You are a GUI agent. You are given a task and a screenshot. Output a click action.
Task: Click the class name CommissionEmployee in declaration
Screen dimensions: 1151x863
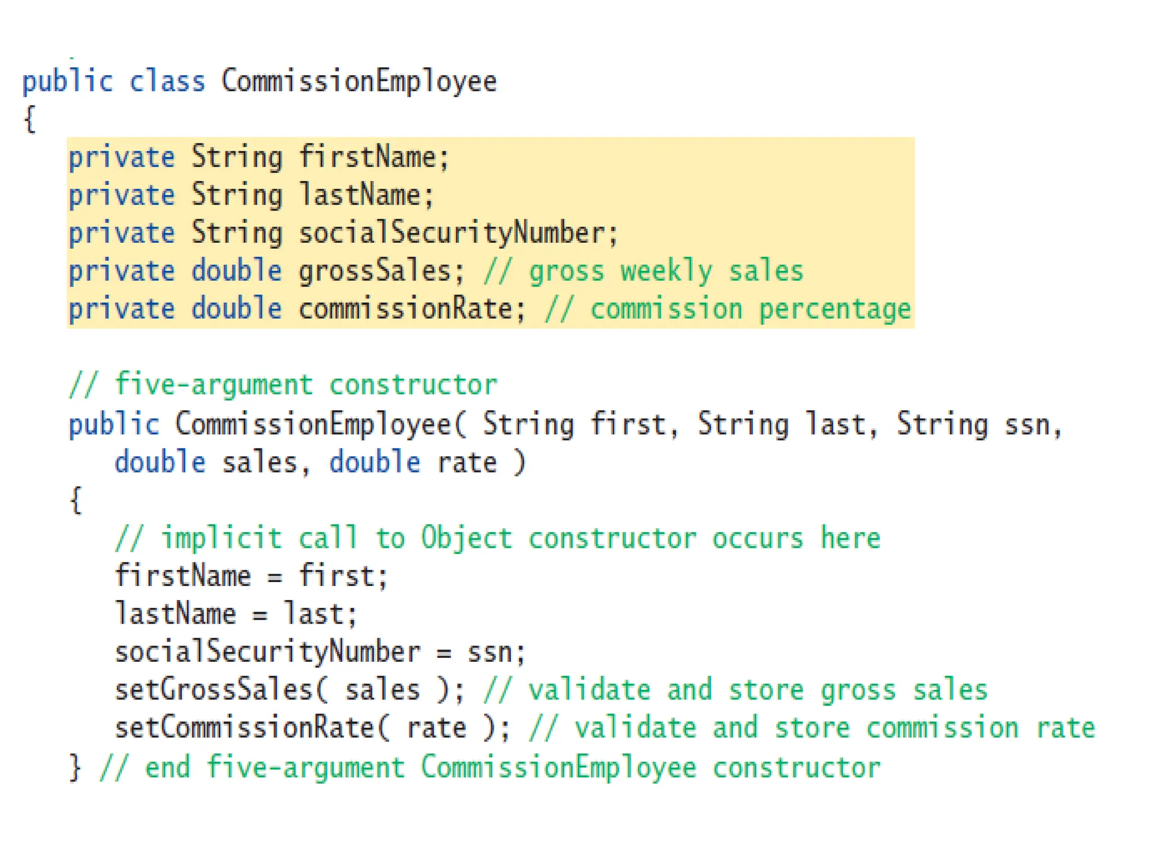coord(359,82)
